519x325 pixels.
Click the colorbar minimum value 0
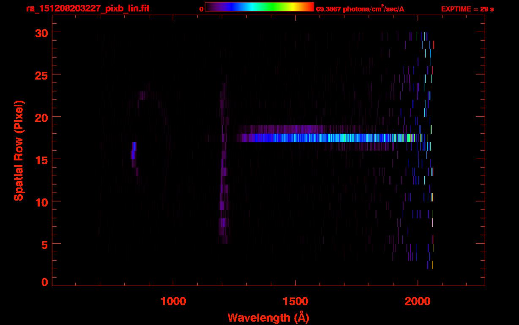coord(202,9)
